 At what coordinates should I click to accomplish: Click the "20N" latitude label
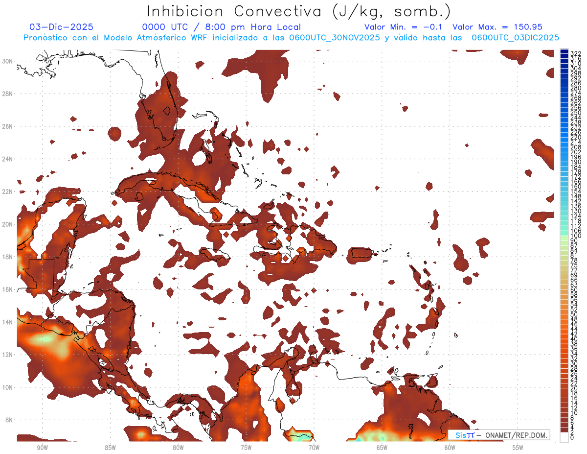(x=8, y=224)
